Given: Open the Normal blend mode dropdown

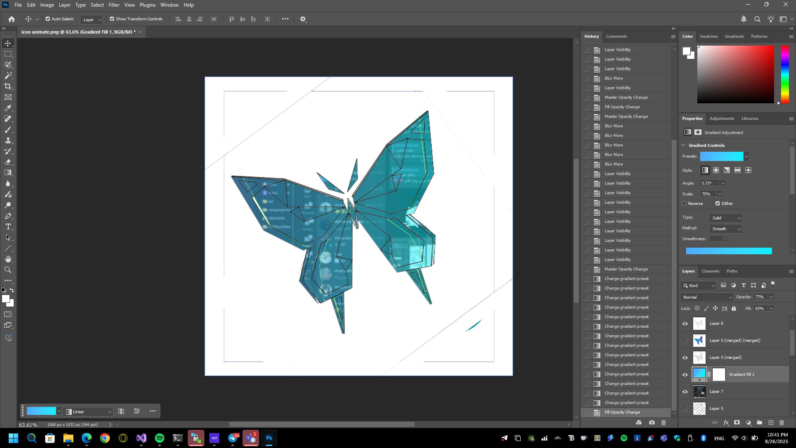Looking at the screenshot, I should [707, 297].
